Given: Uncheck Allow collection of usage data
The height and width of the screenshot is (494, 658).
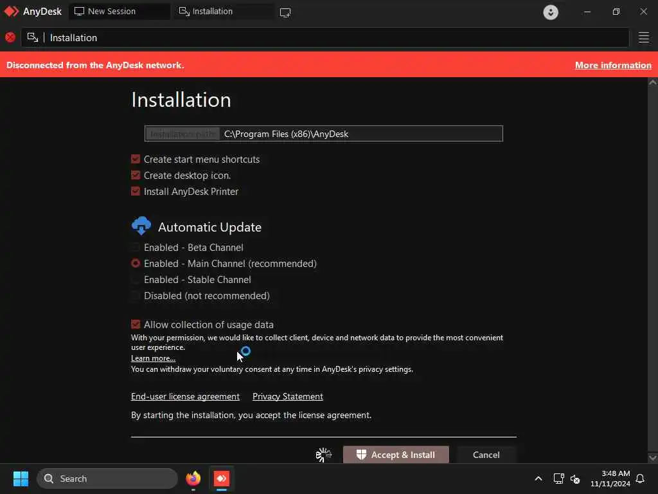Looking at the screenshot, I should coord(135,324).
